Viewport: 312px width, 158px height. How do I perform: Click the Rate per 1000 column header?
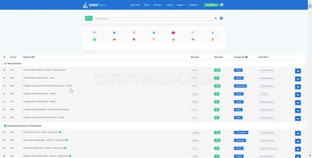tap(29, 57)
